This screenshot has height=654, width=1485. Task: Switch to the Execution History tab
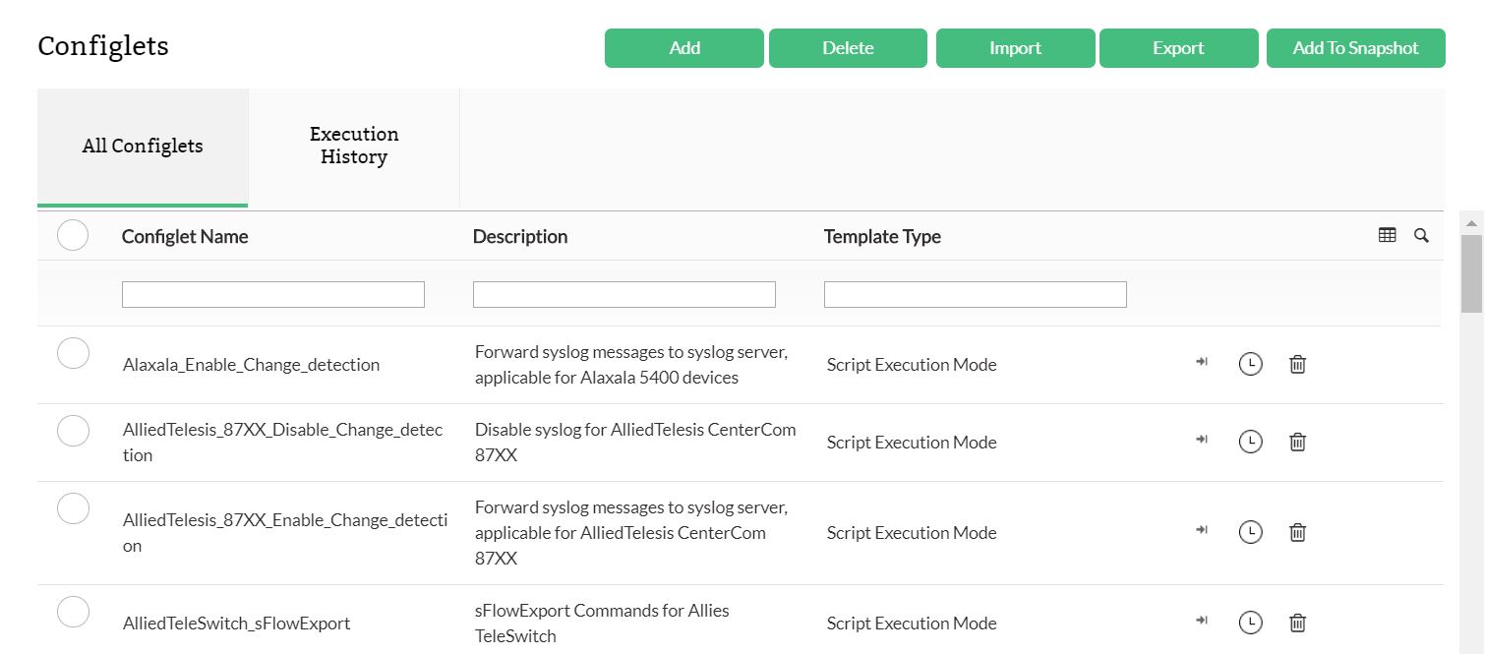[x=354, y=146]
